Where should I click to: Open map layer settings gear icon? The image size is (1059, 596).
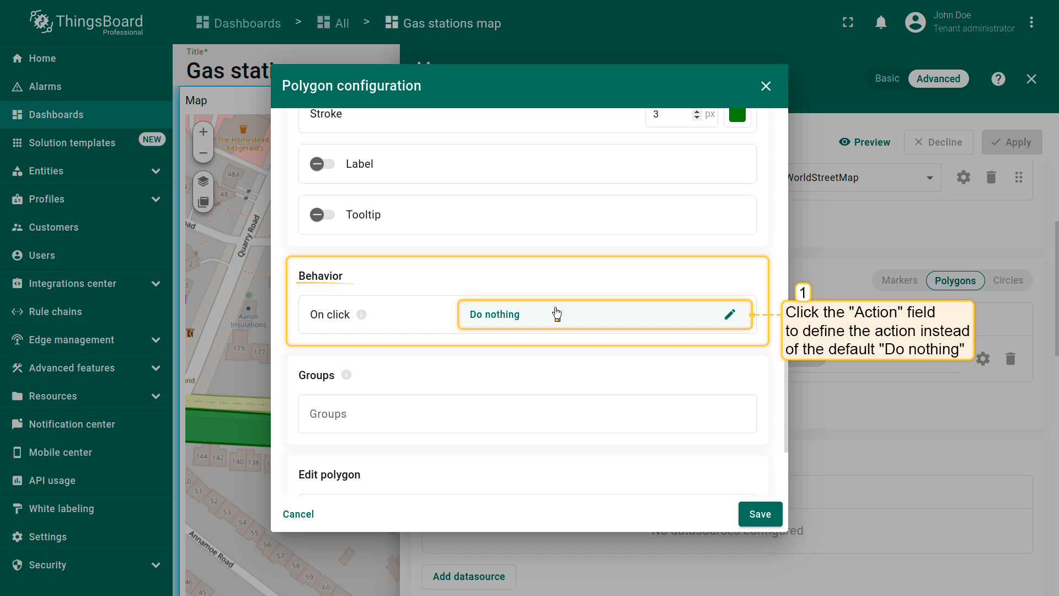click(963, 177)
